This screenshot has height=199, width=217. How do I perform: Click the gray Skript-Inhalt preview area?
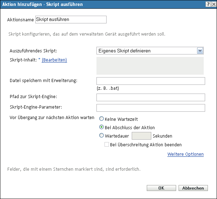click(x=150, y=66)
